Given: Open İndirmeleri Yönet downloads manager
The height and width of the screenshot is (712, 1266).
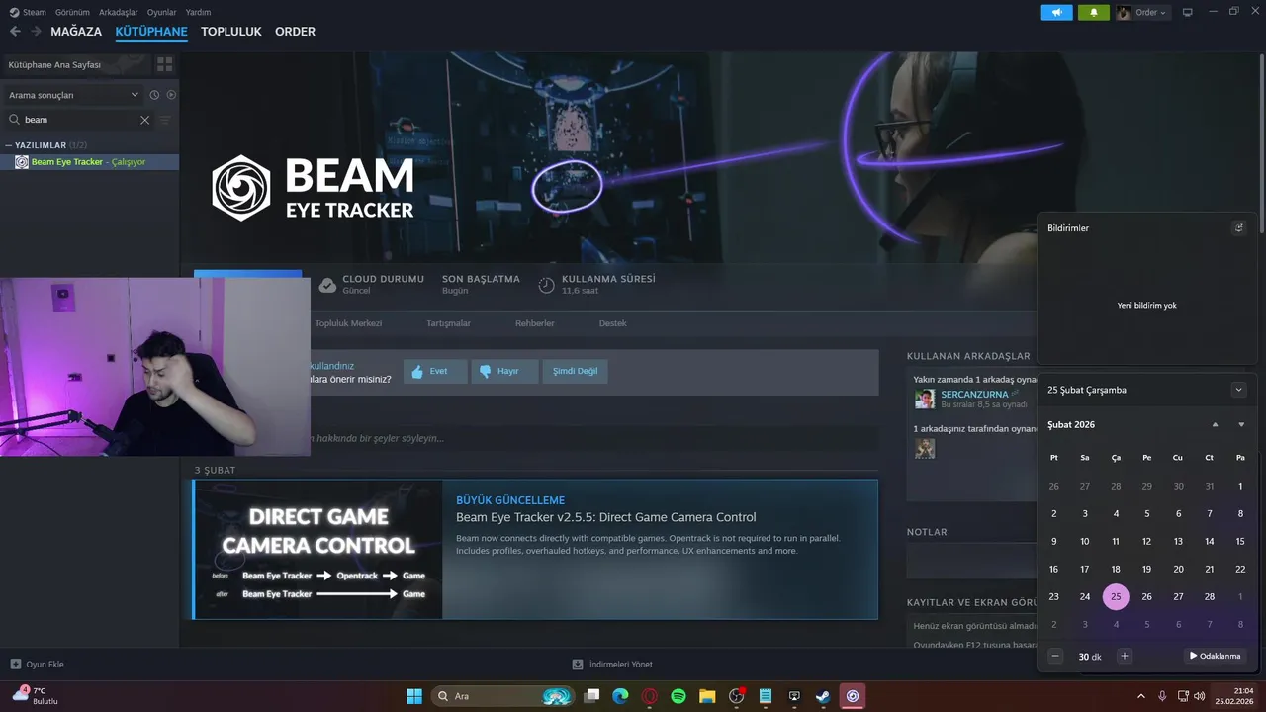Looking at the screenshot, I should coord(612,664).
